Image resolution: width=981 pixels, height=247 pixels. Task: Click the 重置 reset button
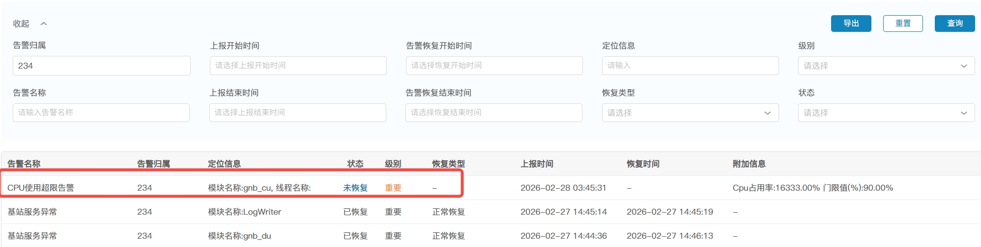[x=902, y=24]
